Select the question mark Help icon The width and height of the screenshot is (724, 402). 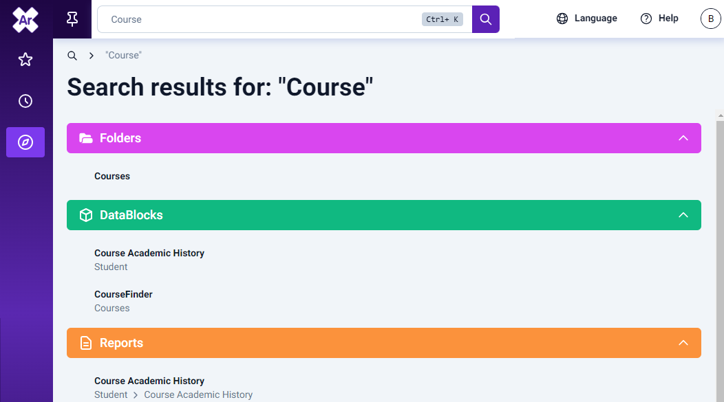pos(646,19)
